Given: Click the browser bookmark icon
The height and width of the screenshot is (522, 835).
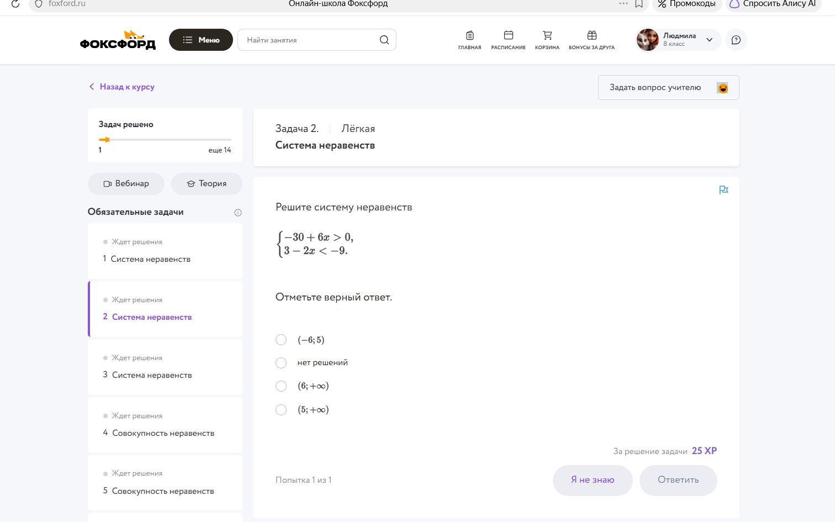Looking at the screenshot, I should pyautogui.click(x=639, y=4).
